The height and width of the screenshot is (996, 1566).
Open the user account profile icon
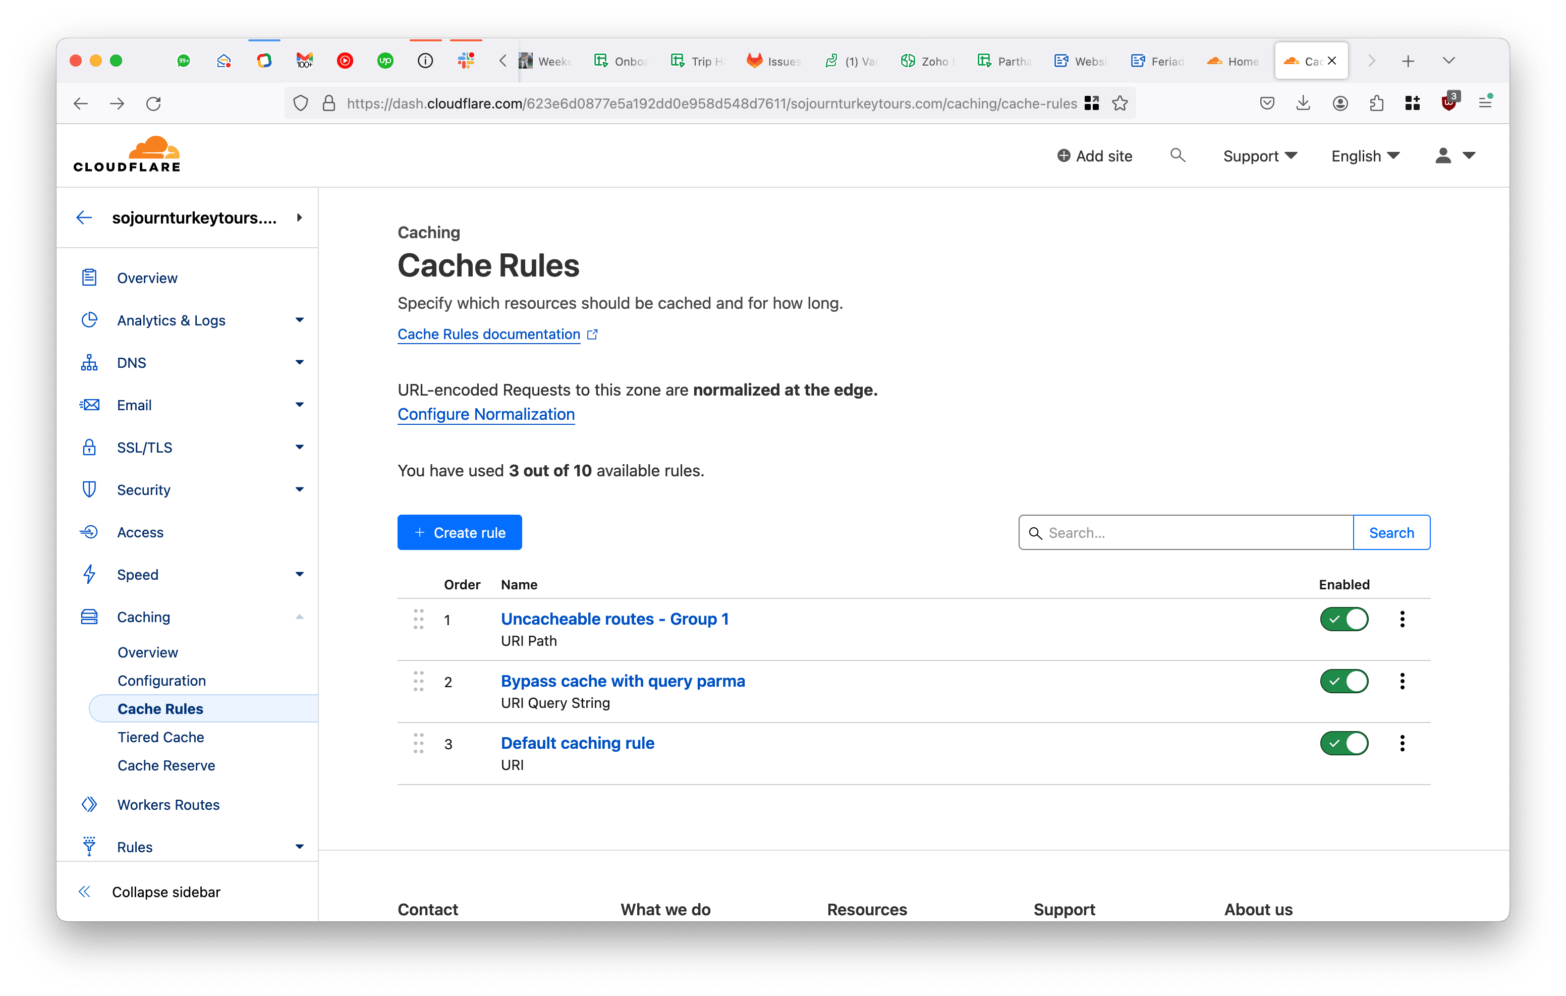[x=1443, y=155]
